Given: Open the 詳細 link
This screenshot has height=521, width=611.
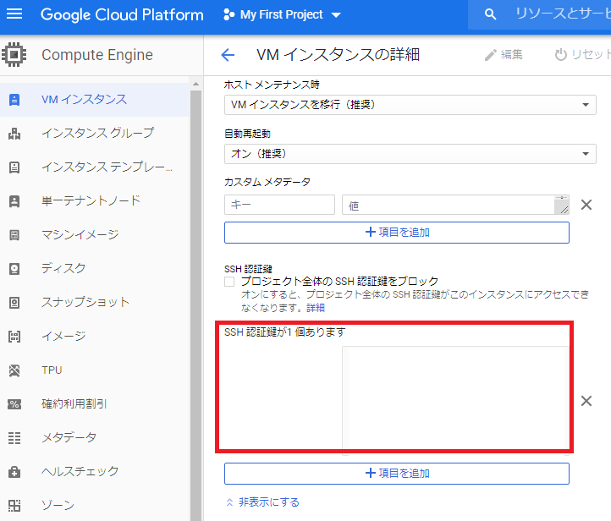Looking at the screenshot, I should pyautogui.click(x=316, y=308).
